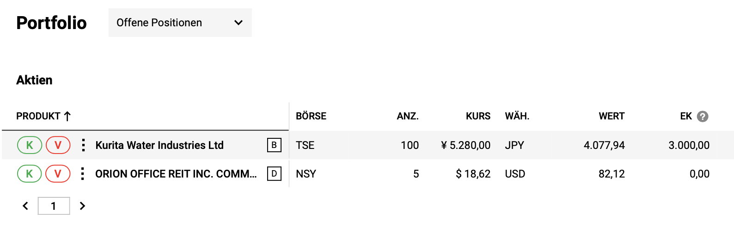Screen dimensions: 734x237
Task: Sort by the ANZ. column header
Action: (407, 116)
